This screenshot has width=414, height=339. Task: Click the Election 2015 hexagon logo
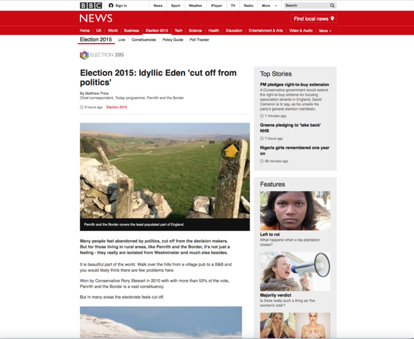(84, 55)
